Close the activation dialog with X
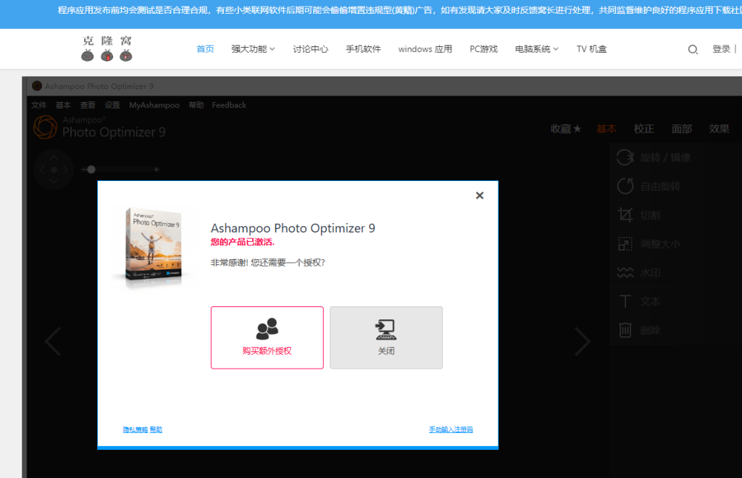The image size is (742, 478). pos(480,196)
